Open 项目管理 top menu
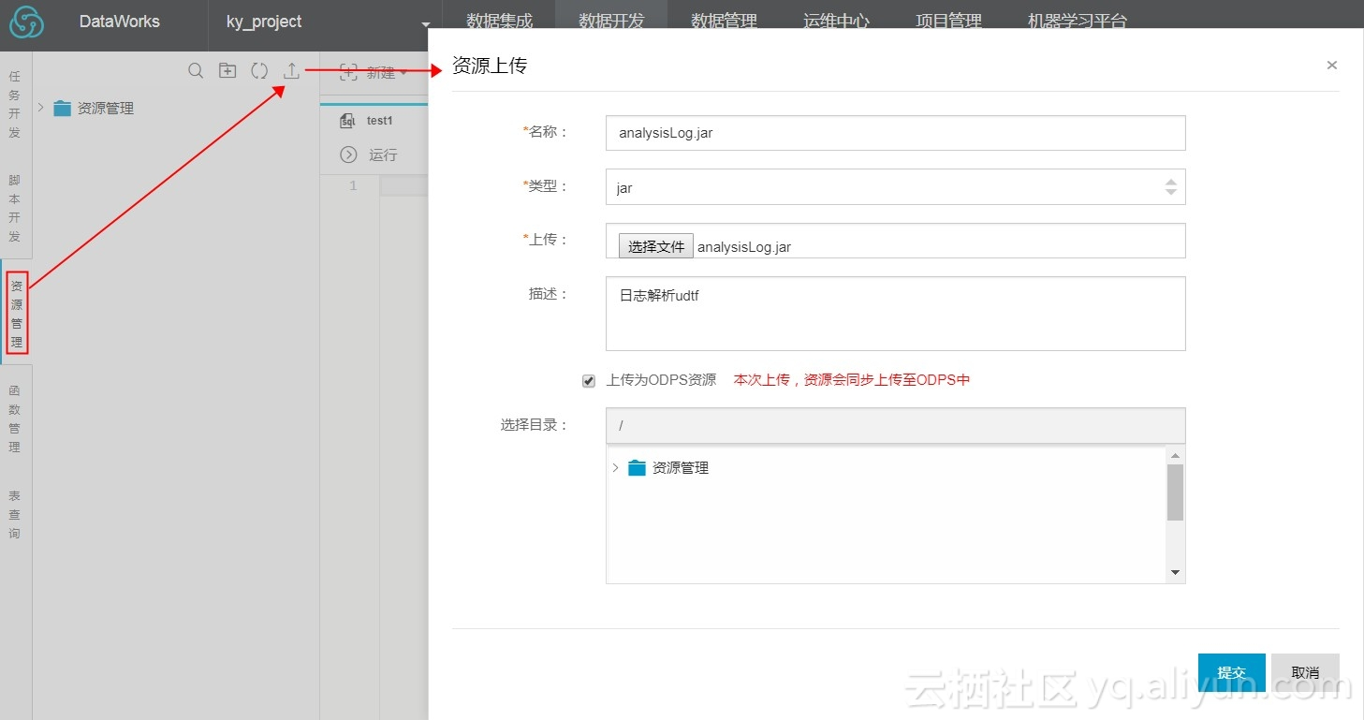This screenshot has width=1364, height=720. click(x=948, y=22)
